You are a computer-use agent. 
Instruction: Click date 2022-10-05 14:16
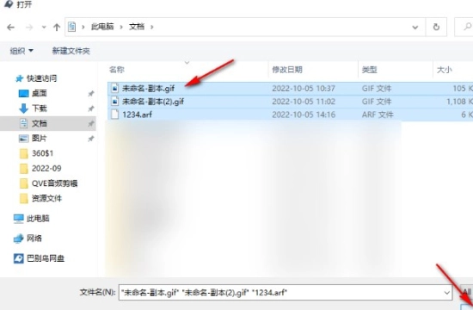click(x=304, y=115)
